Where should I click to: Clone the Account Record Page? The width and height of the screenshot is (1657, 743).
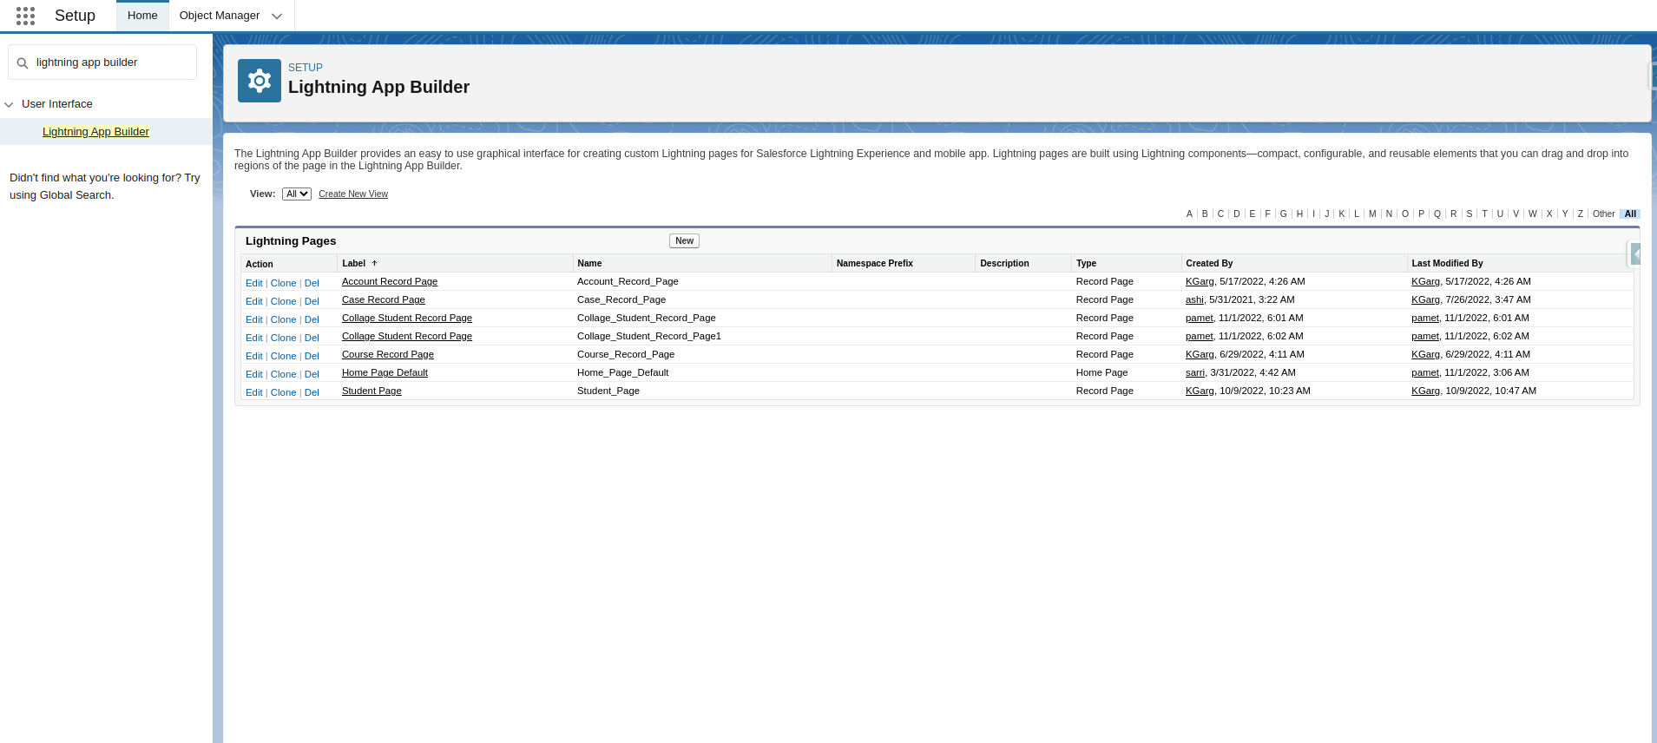283,283
